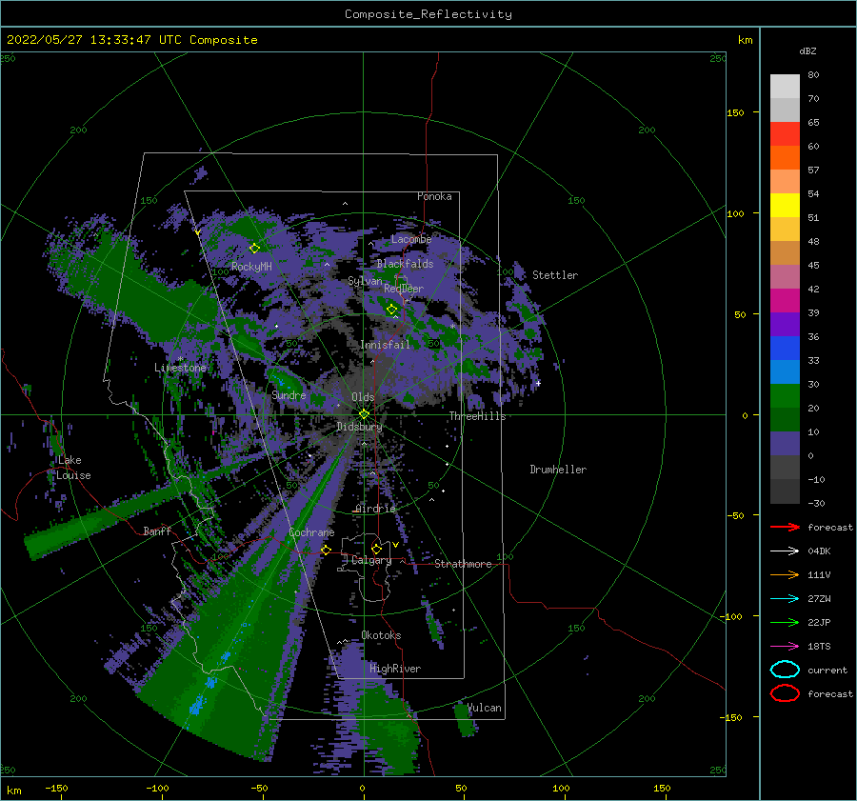Click the Ponoka city label
Screen dimensions: 857x801
(x=434, y=196)
